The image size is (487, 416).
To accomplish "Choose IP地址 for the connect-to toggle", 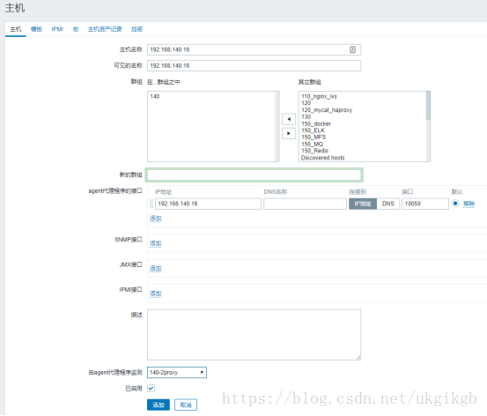I will [x=363, y=204].
